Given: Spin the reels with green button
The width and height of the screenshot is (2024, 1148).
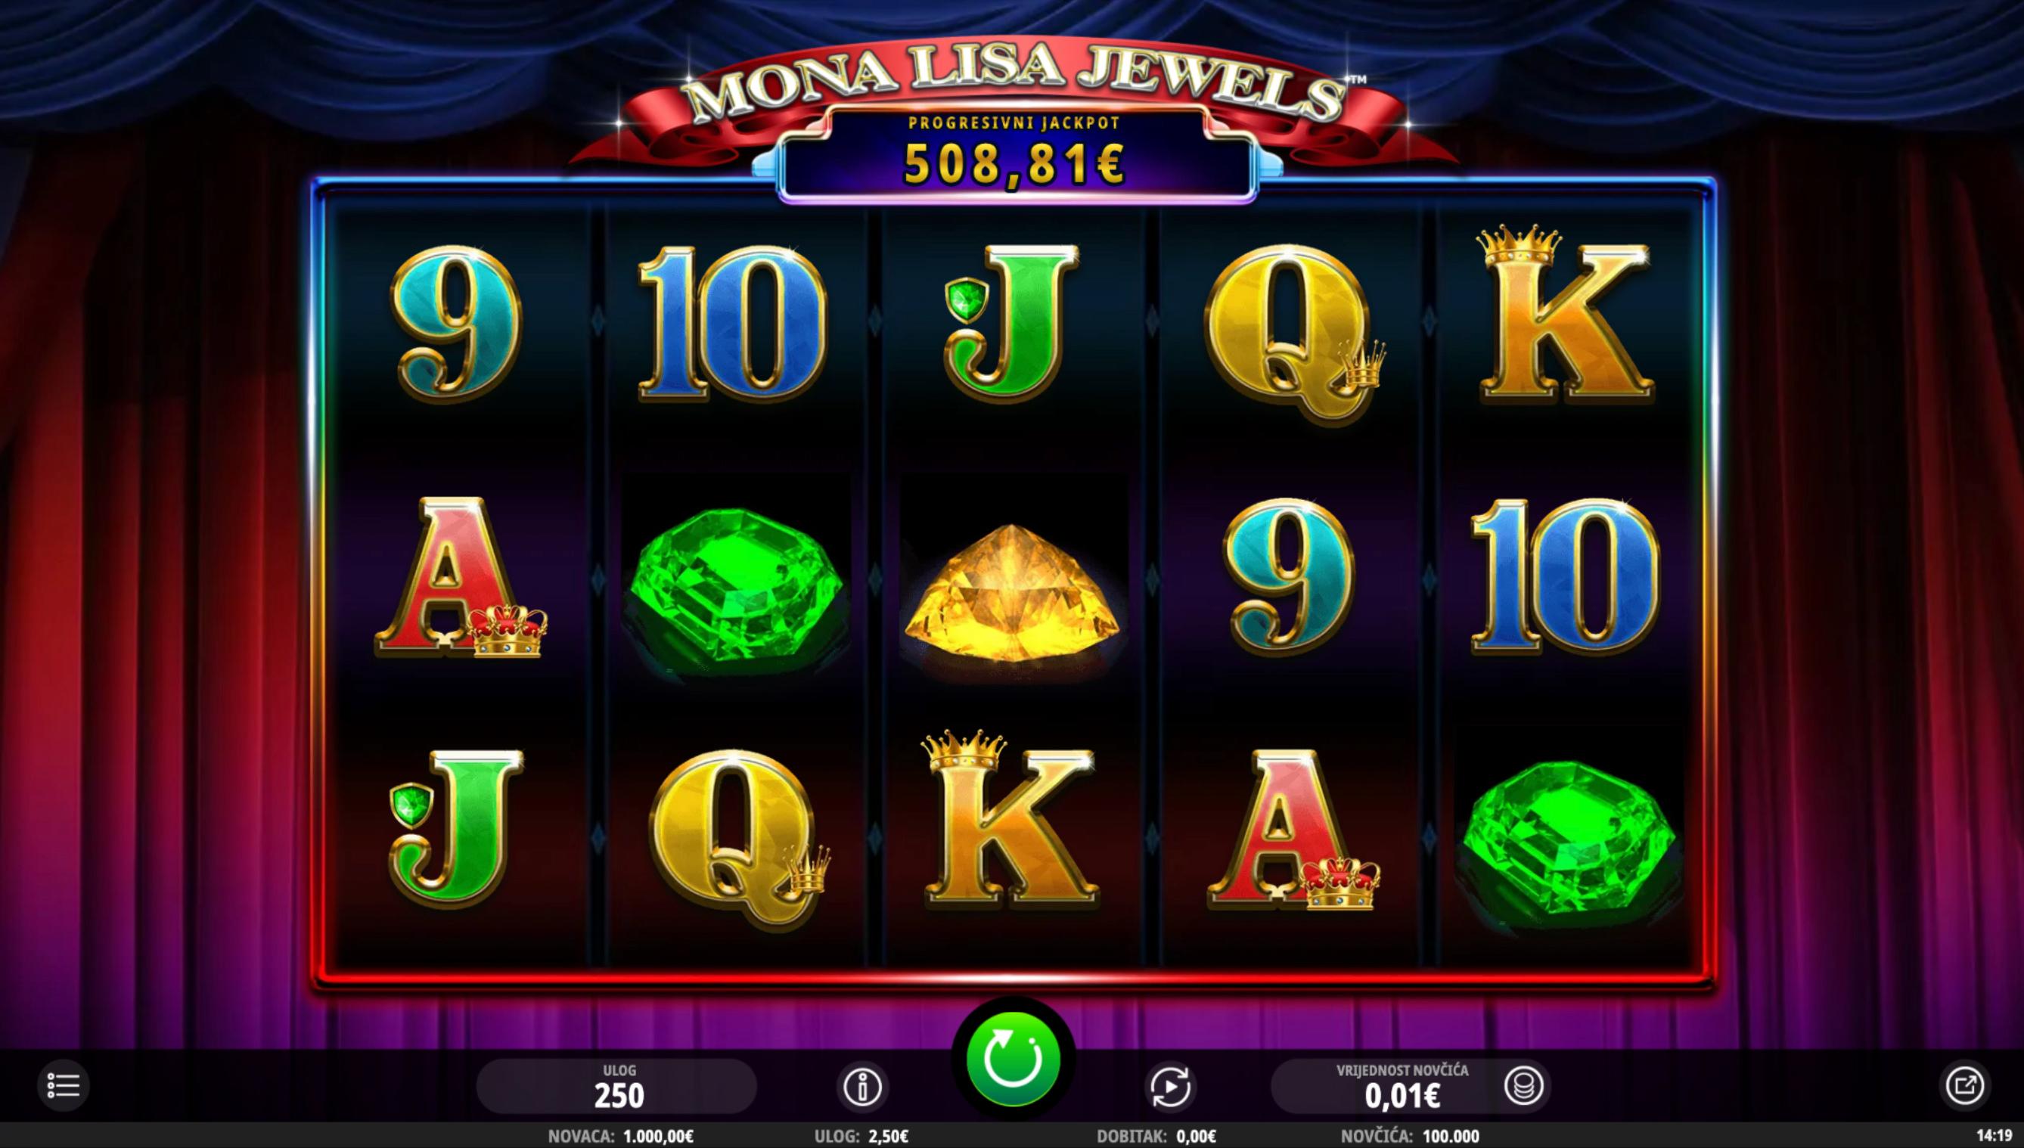Looking at the screenshot, I should [x=1014, y=1059].
